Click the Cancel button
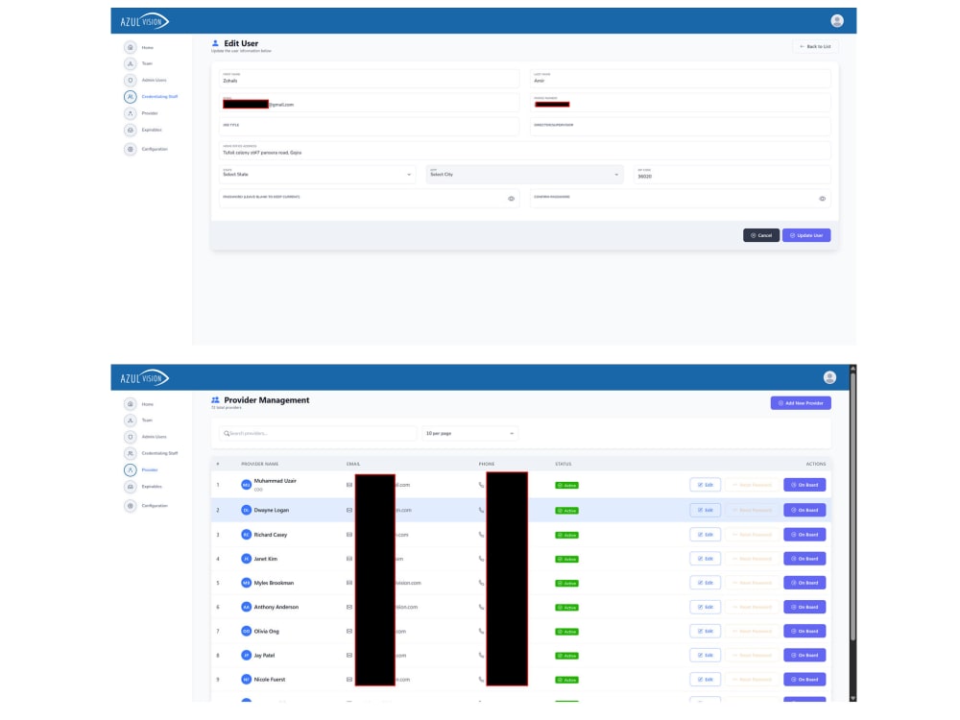This screenshot has width=960, height=720. click(761, 235)
